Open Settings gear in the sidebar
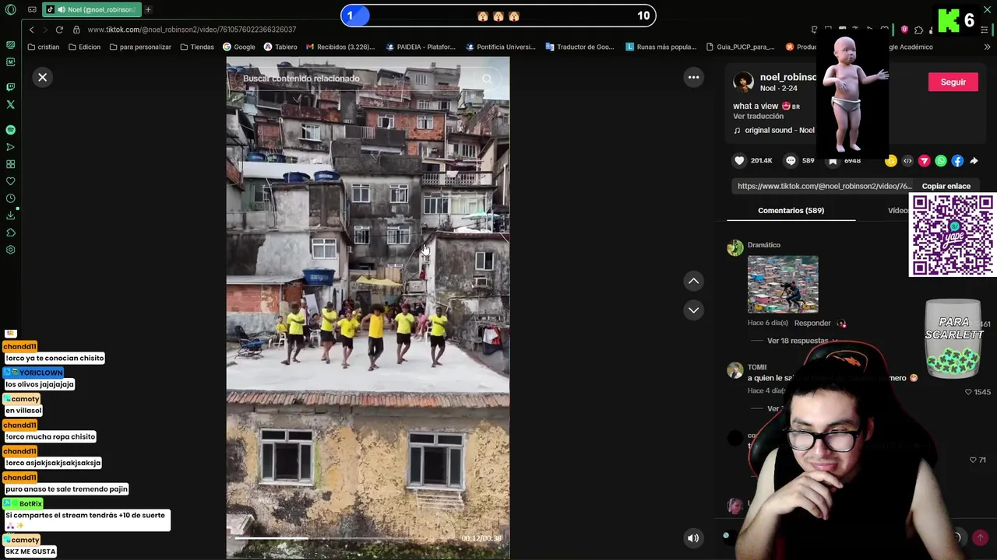 click(11, 250)
